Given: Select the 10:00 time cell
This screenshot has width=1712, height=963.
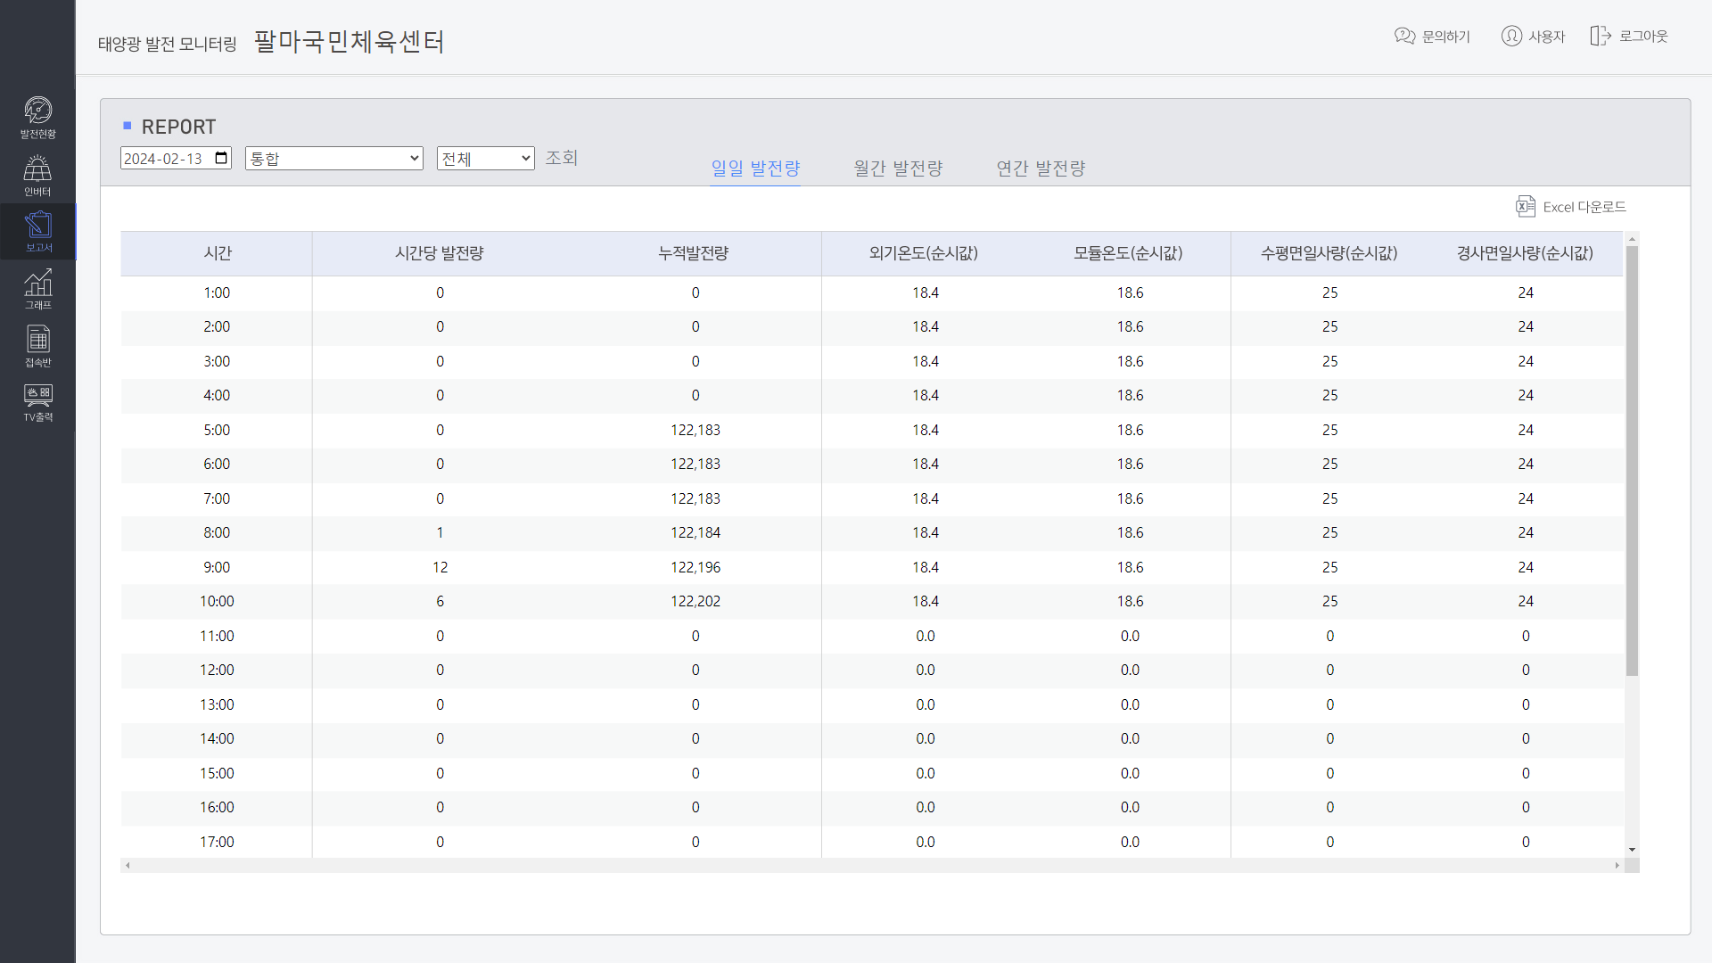Looking at the screenshot, I should 217,601.
